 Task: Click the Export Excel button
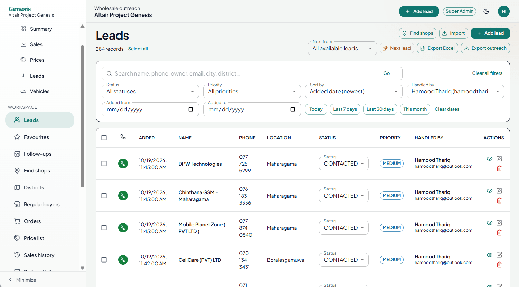click(x=437, y=48)
